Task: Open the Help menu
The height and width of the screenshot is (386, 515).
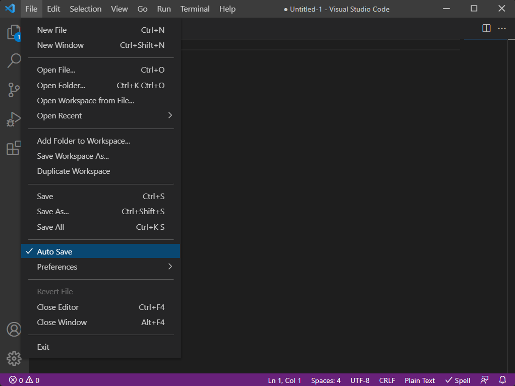Action: click(x=227, y=9)
